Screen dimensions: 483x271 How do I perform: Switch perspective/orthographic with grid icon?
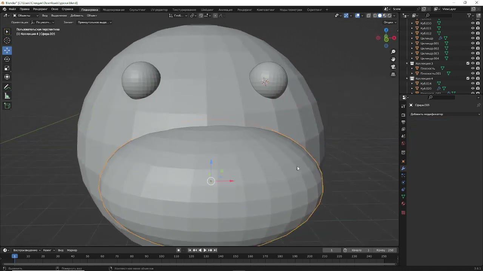coord(393,75)
